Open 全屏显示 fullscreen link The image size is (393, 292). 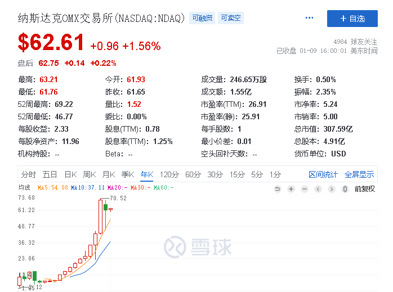click(359, 174)
